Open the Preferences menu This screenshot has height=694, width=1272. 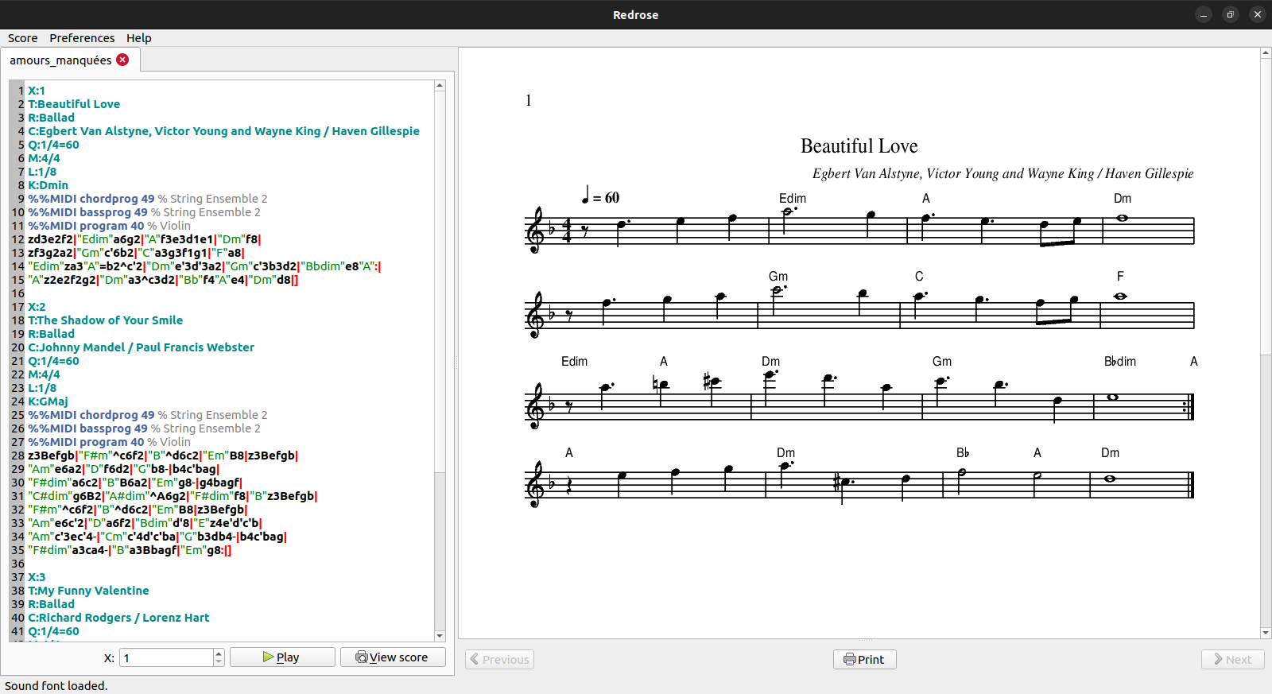click(82, 38)
